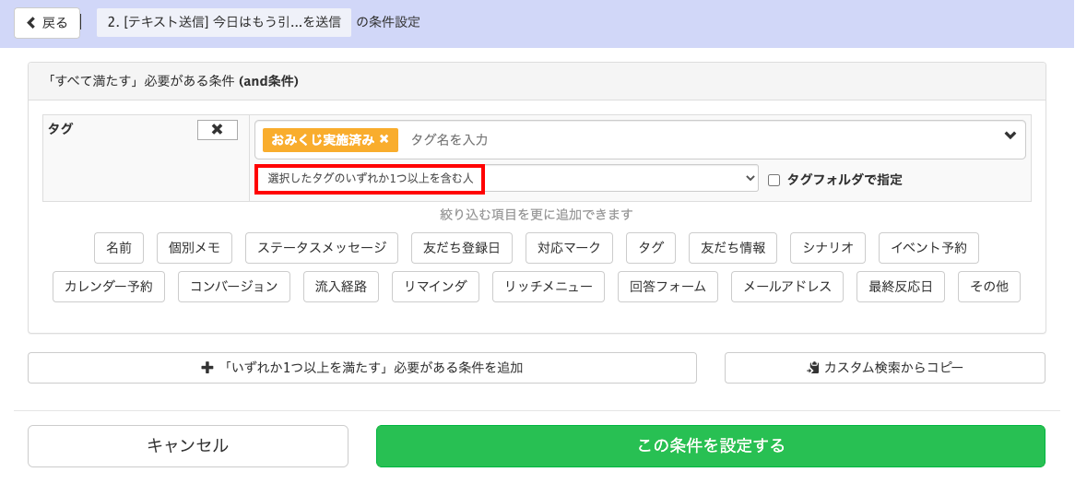Add a コンバージョン filter

click(234, 287)
